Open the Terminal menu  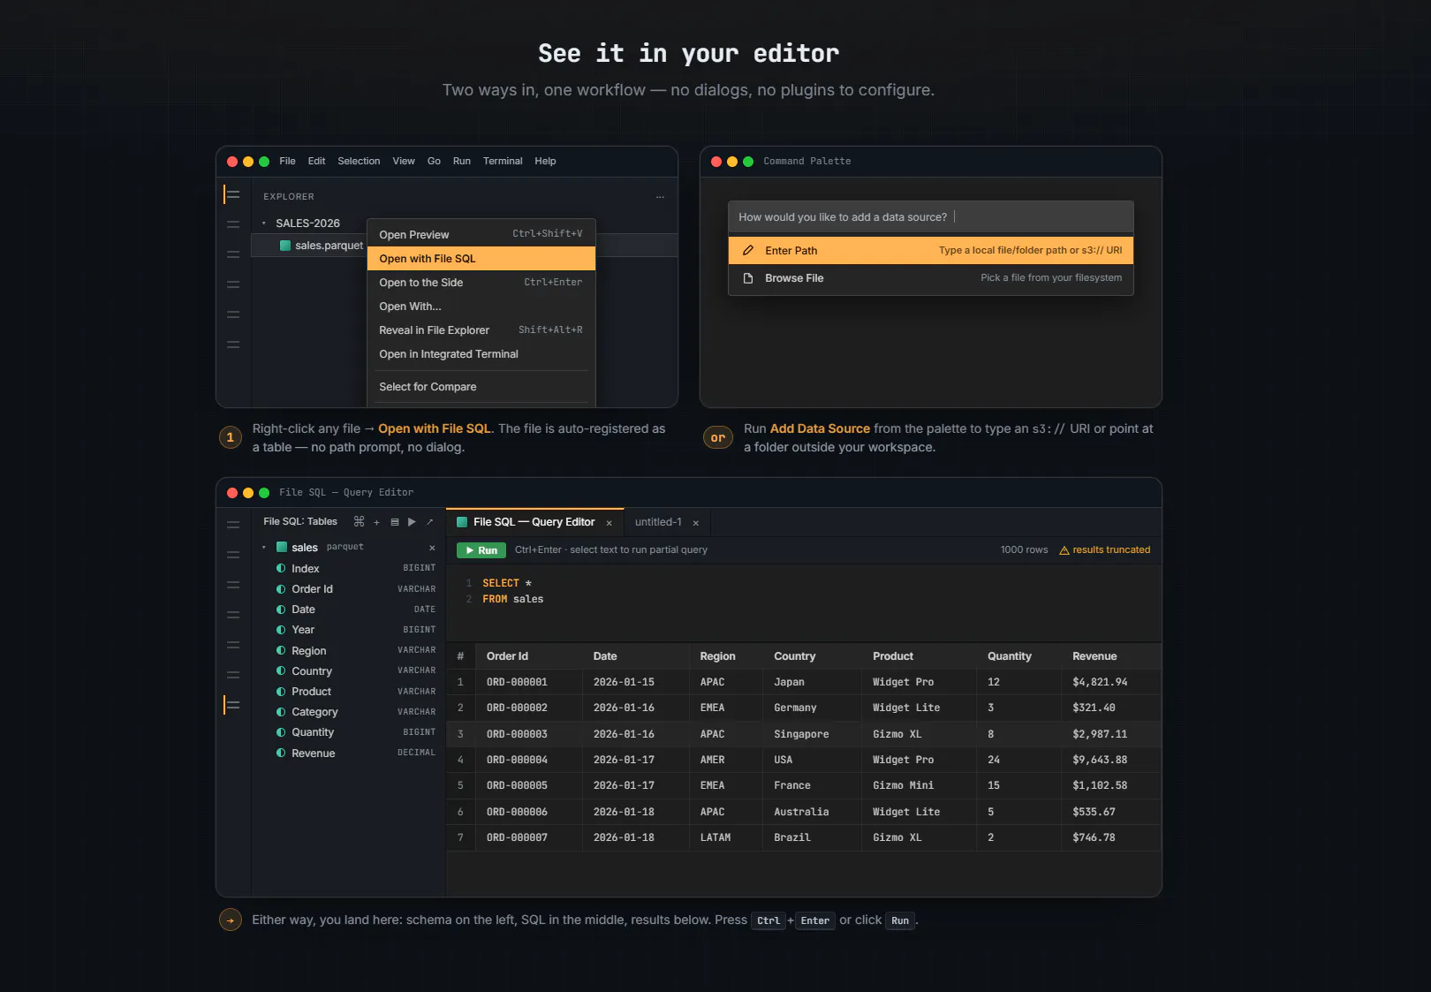click(x=503, y=162)
